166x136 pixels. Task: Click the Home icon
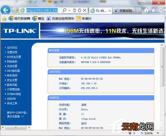146,11
